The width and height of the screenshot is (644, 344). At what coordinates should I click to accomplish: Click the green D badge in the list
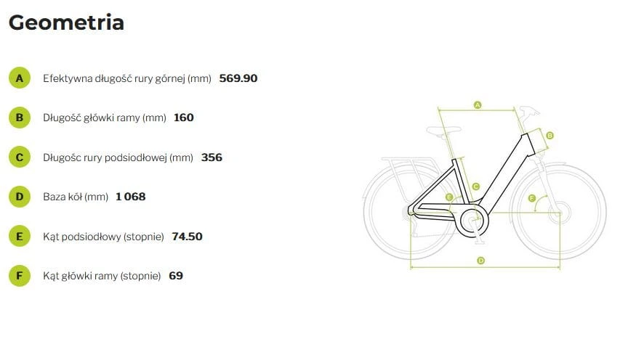click(x=20, y=197)
